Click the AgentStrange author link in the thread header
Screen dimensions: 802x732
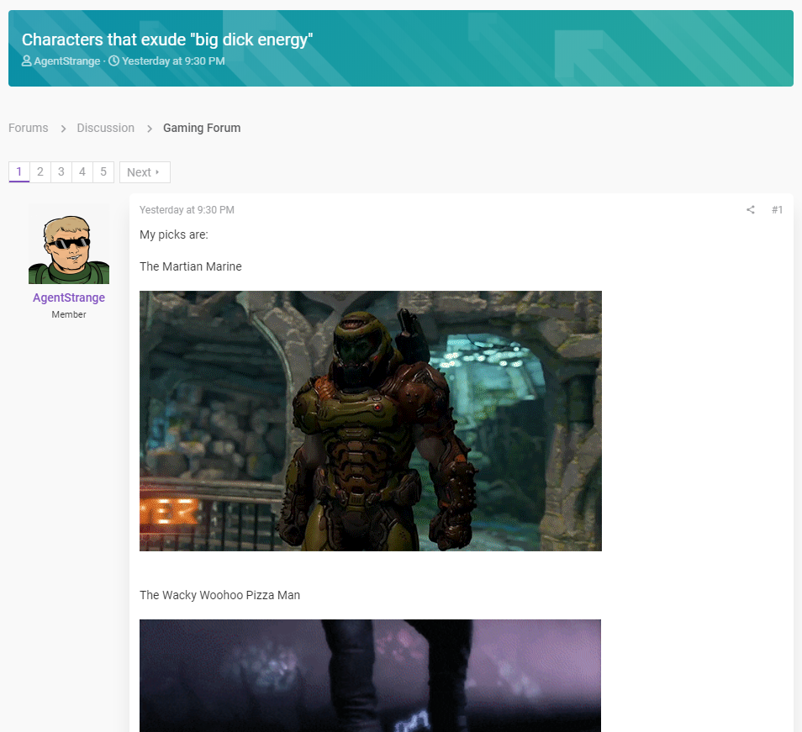[x=67, y=61]
